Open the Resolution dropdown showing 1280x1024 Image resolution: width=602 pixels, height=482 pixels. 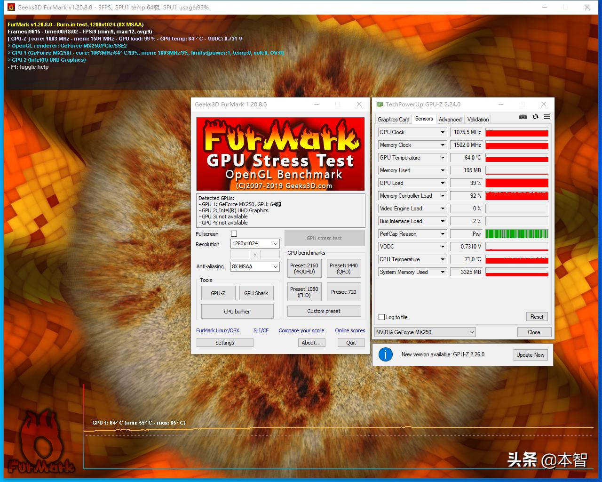coord(255,243)
